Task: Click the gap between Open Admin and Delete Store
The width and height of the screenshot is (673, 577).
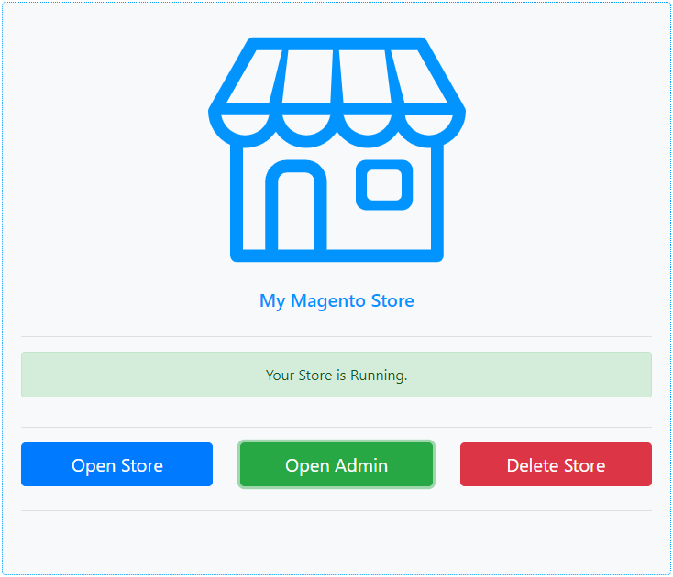Action: tap(447, 464)
